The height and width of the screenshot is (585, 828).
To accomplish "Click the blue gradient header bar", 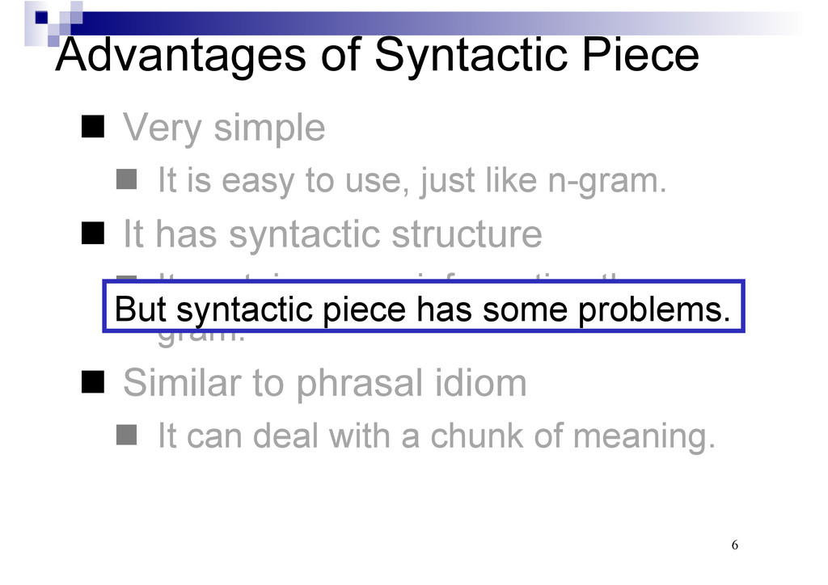I will (438, 23).
